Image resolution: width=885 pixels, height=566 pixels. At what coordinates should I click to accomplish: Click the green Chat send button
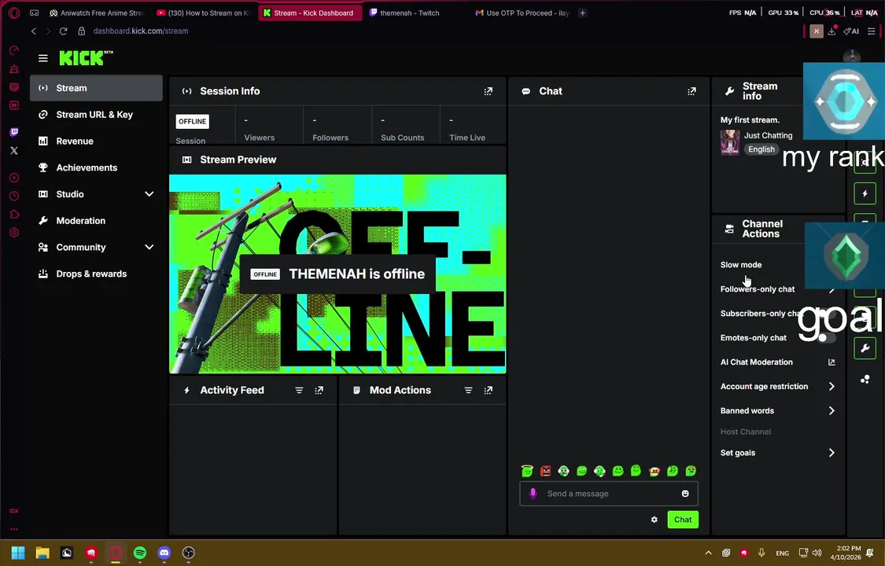point(683,520)
